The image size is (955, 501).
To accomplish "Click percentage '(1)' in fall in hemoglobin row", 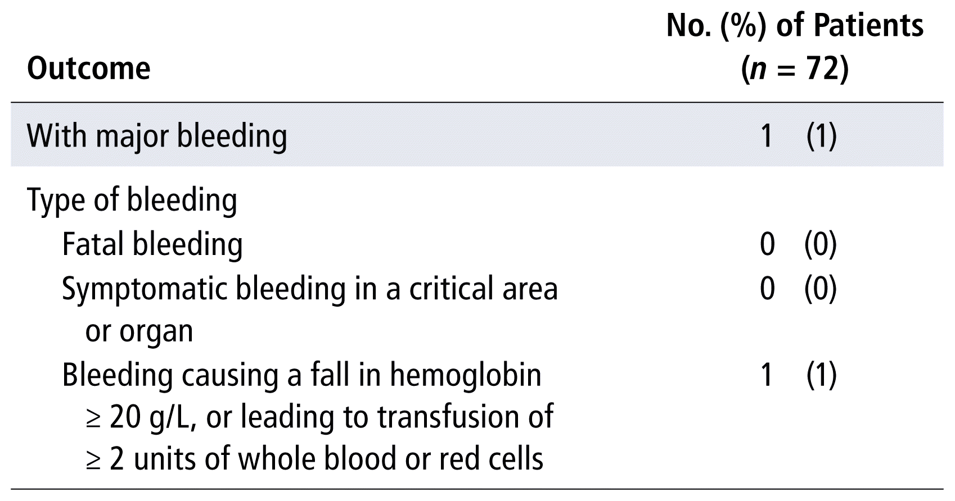I will (x=821, y=375).
